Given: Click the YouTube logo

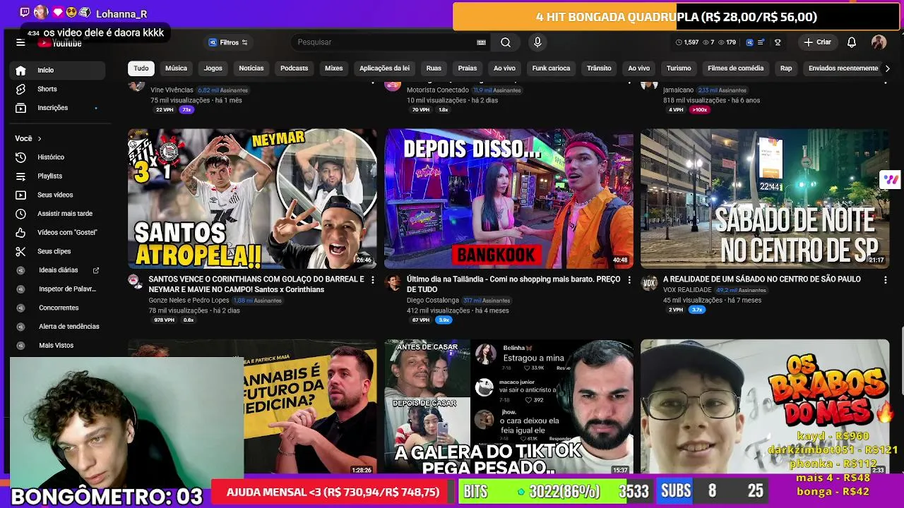Looking at the screenshot, I should (61, 44).
